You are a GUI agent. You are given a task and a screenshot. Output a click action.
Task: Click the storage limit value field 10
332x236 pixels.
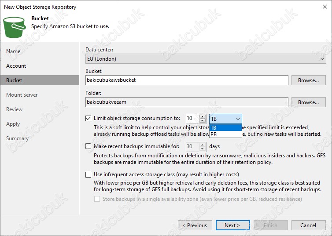[193, 119]
